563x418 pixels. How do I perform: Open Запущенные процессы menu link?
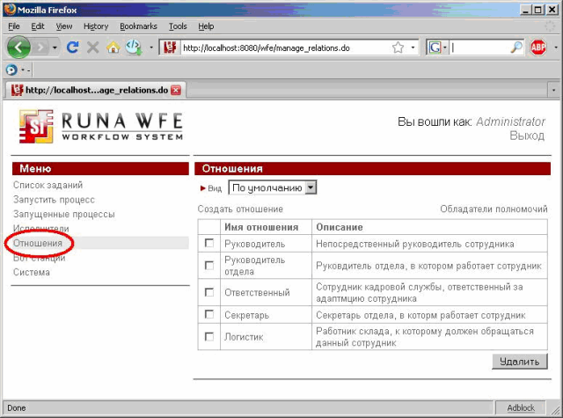tap(64, 215)
